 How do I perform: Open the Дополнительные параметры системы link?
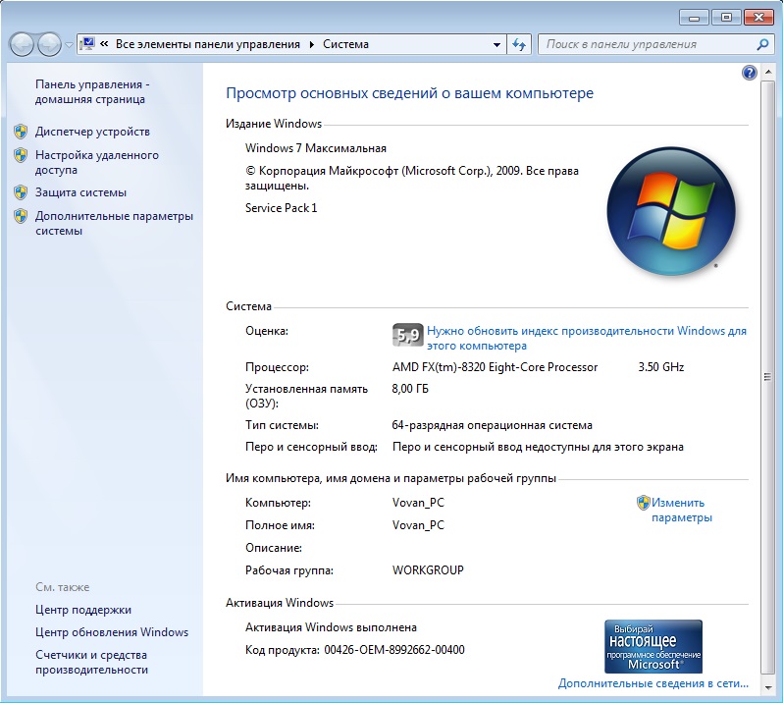point(114,224)
